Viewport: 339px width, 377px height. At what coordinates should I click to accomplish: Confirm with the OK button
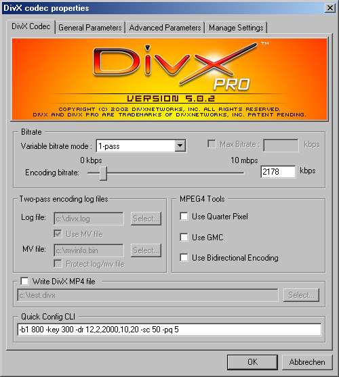pos(252,362)
